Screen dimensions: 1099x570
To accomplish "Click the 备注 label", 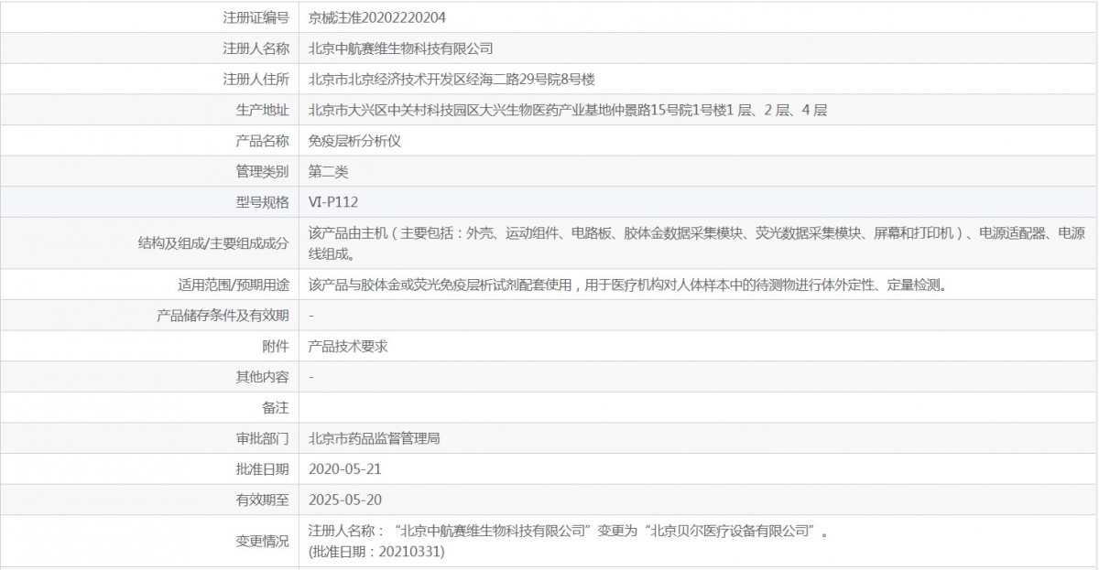I will point(276,408).
